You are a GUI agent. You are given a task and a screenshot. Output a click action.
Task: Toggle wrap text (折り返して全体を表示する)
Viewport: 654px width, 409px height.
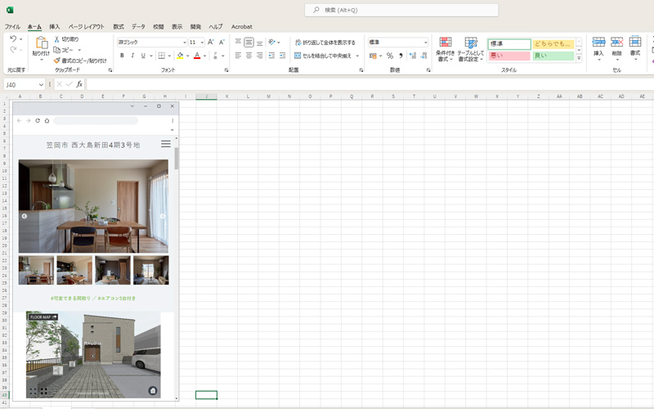(x=325, y=42)
